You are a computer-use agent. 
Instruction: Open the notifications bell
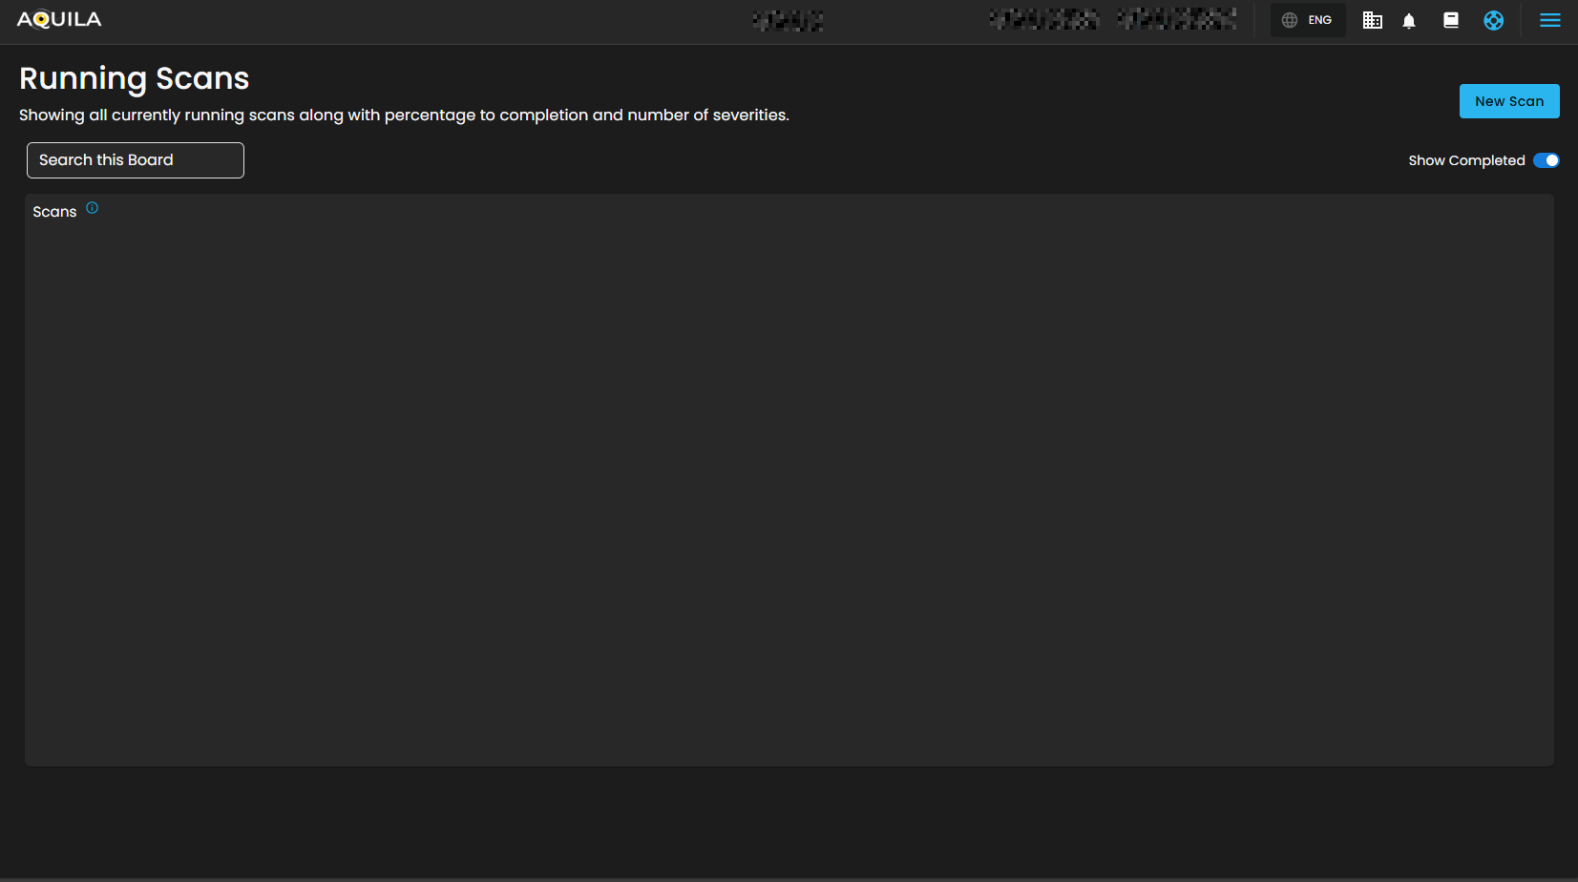[x=1409, y=21]
